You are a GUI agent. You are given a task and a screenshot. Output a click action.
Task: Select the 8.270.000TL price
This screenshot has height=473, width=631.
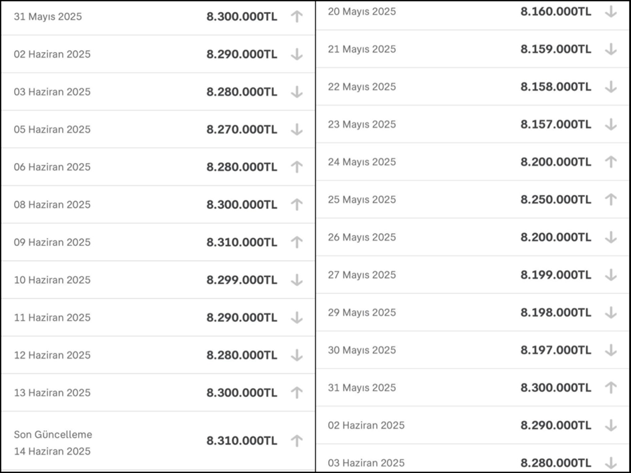(241, 130)
